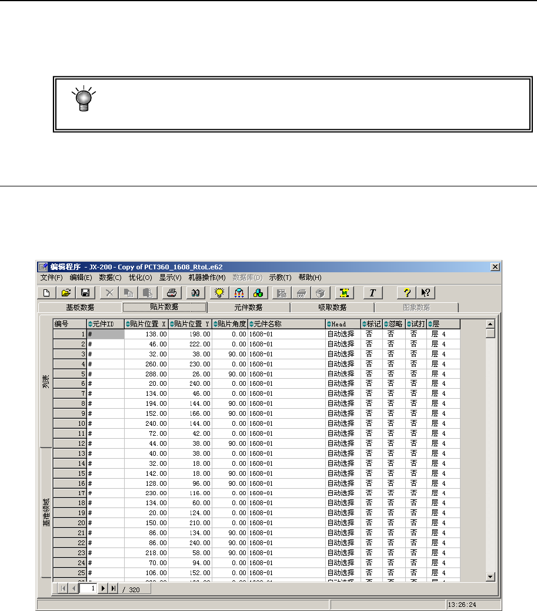Click the 贴片位置 X value 288.00
The height and width of the screenshot is (611, 537).
[x=146, y=374]
